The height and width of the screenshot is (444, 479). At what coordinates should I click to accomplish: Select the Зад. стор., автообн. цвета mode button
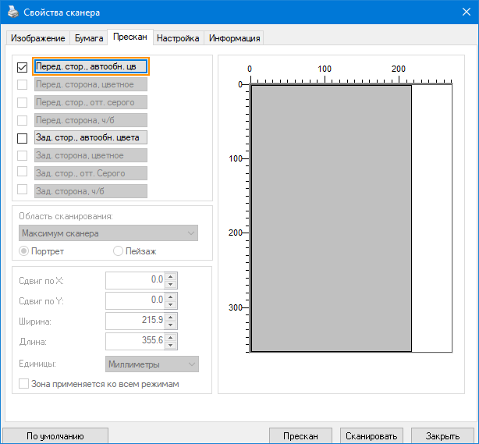(x=90, y=137)
